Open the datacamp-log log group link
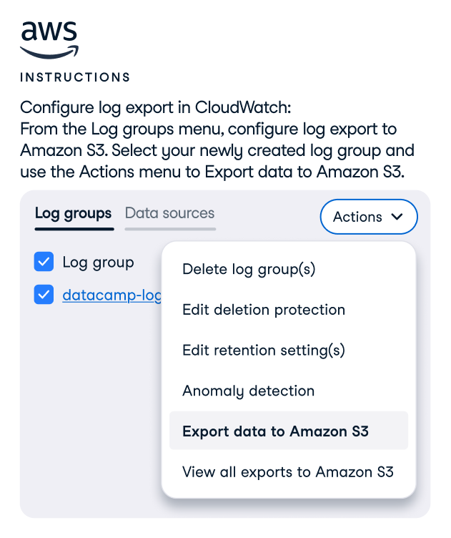The image size is (451, 538). (x=111, y=295)
